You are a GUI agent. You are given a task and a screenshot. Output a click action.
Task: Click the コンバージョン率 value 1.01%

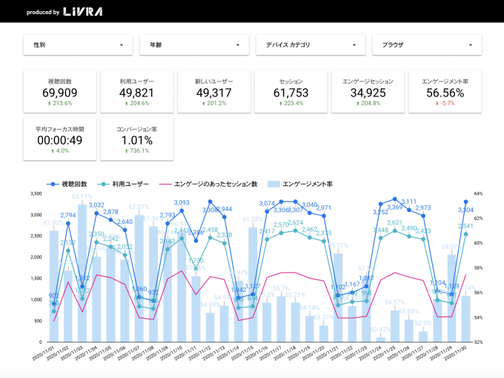137,141
